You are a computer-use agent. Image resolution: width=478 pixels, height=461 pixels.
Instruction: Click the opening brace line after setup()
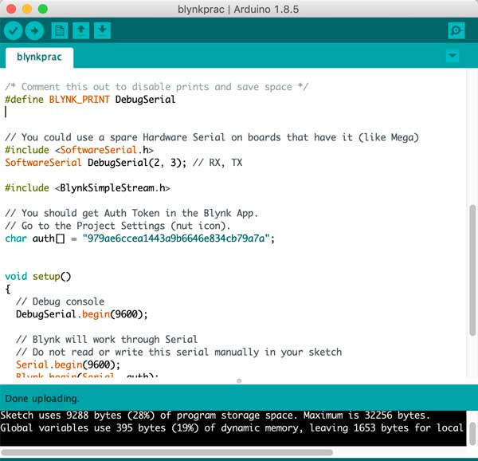click(x=8, y=289)
